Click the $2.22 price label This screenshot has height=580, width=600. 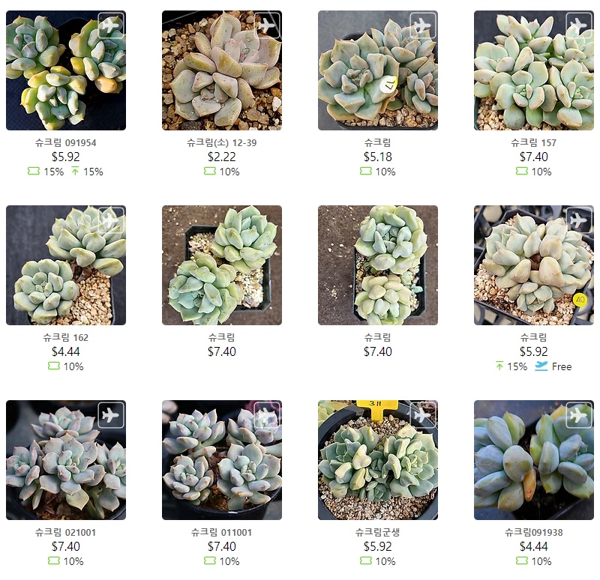(x=222, y=157)
